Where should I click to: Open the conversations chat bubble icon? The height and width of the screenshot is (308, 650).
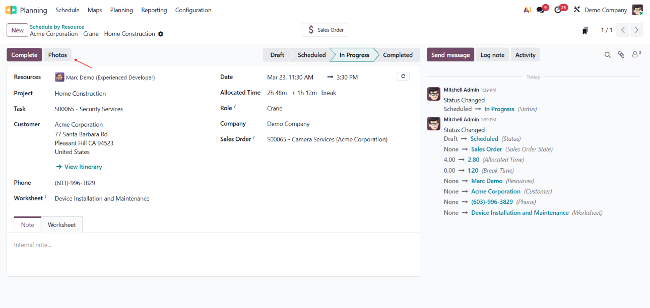click(x=541, y=10)
